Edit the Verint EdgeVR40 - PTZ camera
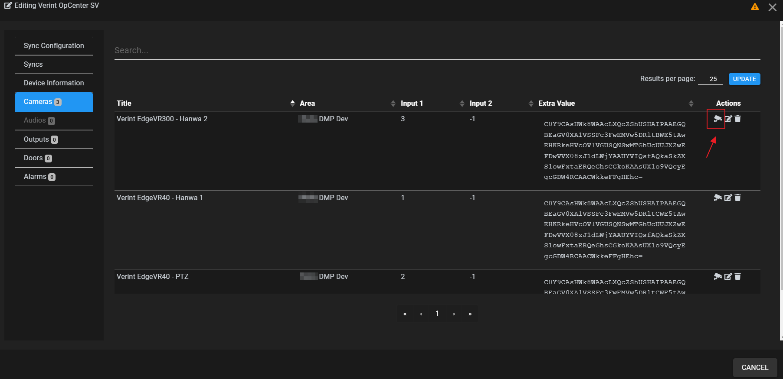 point(728,276)
